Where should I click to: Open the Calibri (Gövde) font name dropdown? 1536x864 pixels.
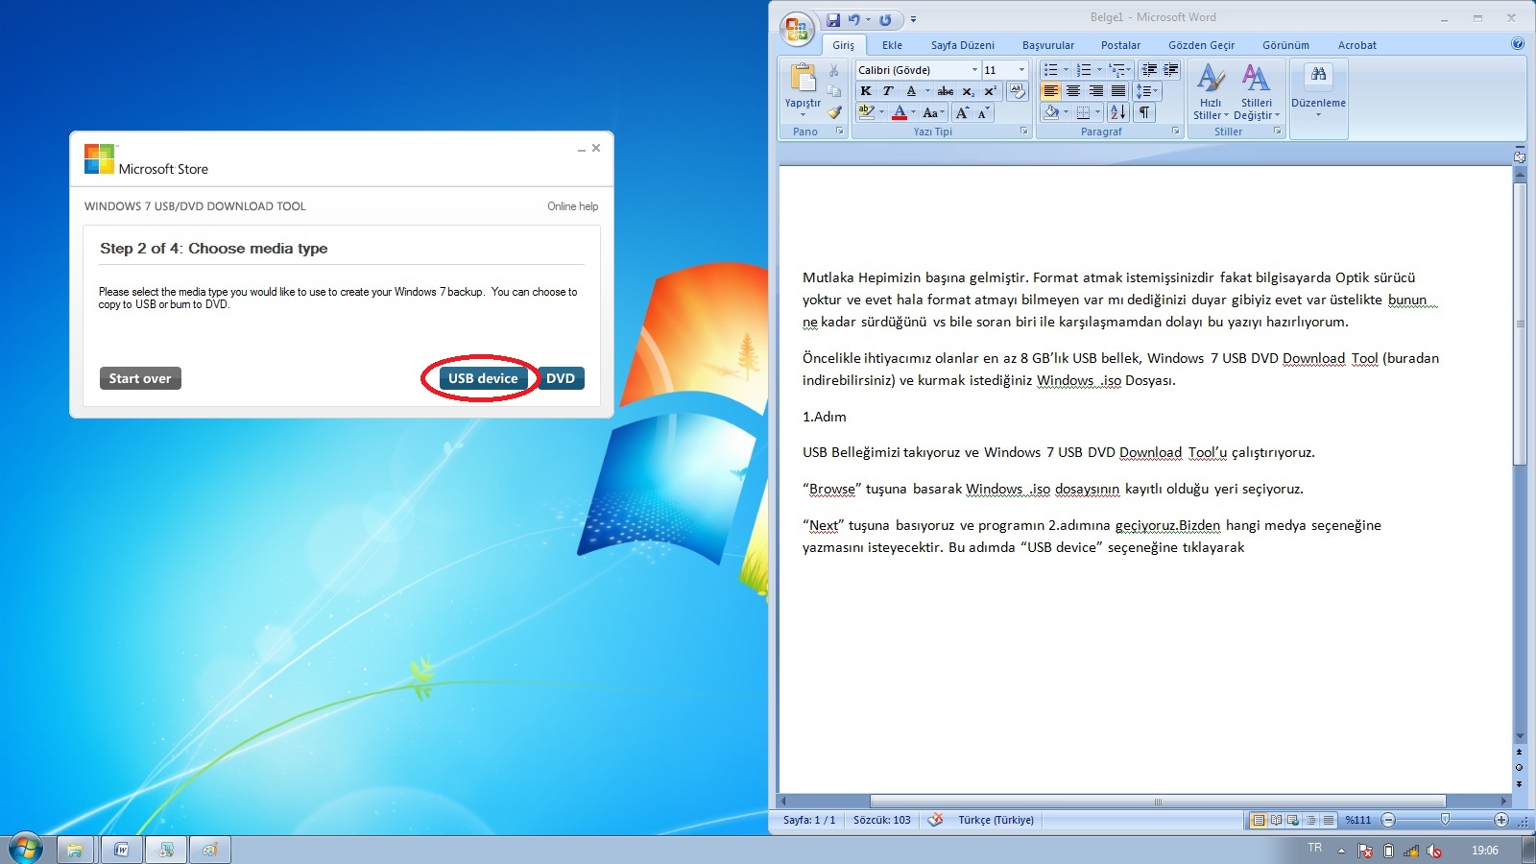click(974, 70)
